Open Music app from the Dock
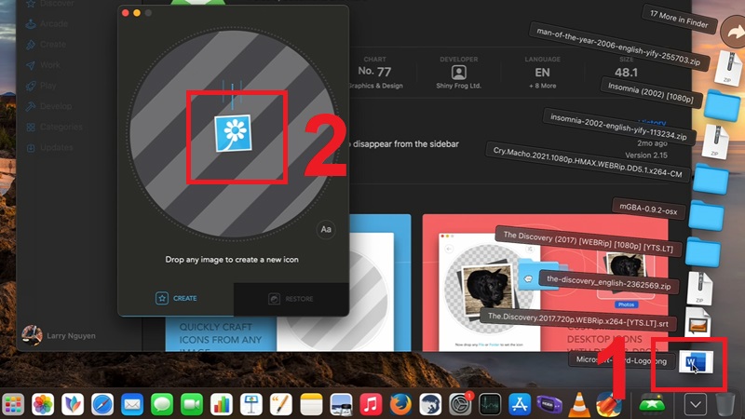This screenshot has width=745, height=419. 371,405
